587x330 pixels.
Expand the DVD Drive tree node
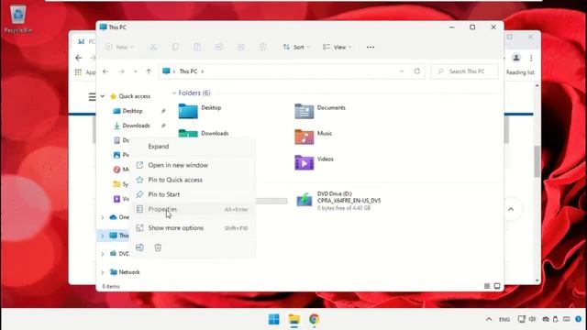coord(103,254)
